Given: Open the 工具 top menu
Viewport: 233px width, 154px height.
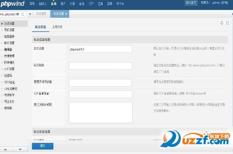Looking at the screenshot, I should coord(100,4).
